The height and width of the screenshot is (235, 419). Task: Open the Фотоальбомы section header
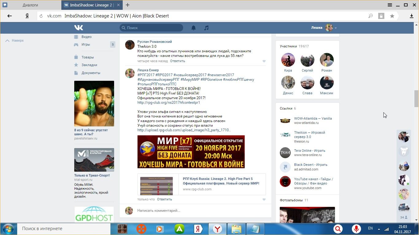[x=291, y=200]
